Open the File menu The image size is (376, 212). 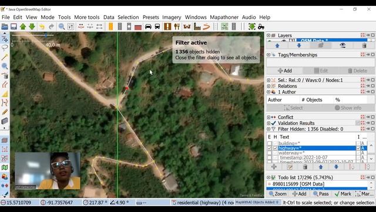click(x=5, y=17)
